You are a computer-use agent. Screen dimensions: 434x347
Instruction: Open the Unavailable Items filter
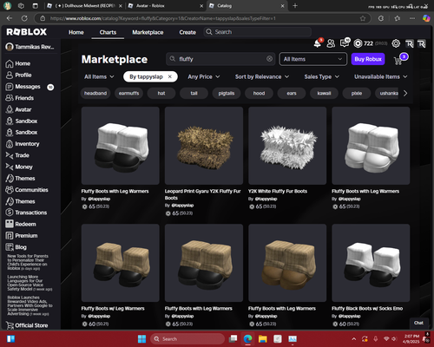[380, 76]
